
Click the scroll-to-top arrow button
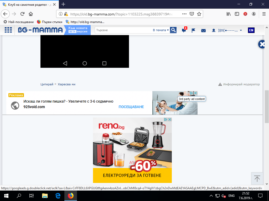click(257, 179)
